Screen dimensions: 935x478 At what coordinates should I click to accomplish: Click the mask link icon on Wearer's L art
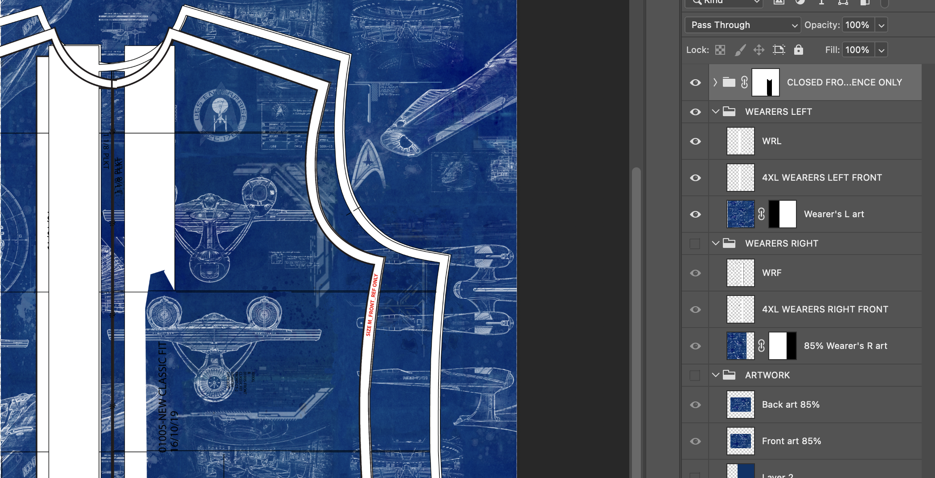pos(762,214)
